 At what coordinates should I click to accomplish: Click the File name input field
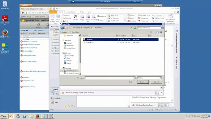(109, 78)
